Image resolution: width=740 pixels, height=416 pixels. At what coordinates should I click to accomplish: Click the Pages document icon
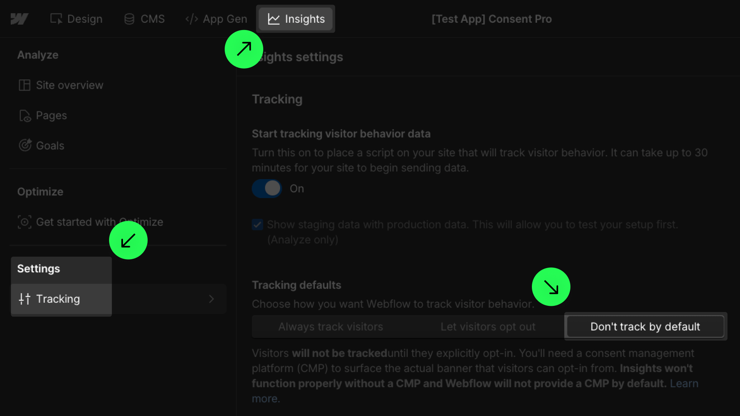tap(25, 116)
